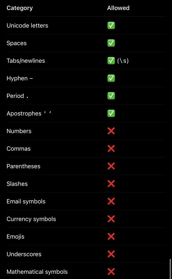Click the red X beside Commas
This screenshot has width=172, height=279.
pyautogui.click(x=111, y=149)
